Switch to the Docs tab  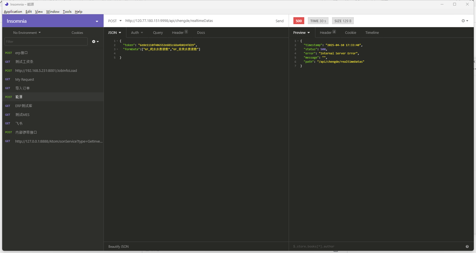(201, 33)
